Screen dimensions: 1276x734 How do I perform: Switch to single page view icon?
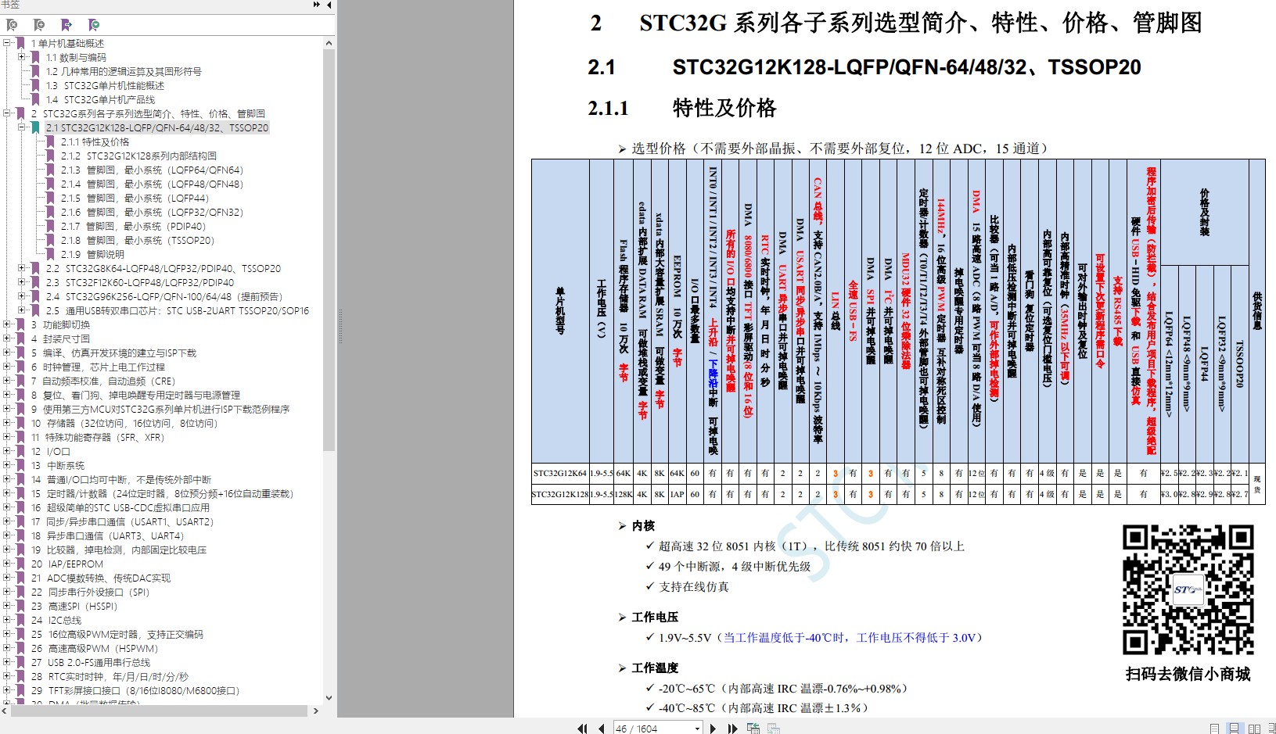click(x=1214, y=729)
